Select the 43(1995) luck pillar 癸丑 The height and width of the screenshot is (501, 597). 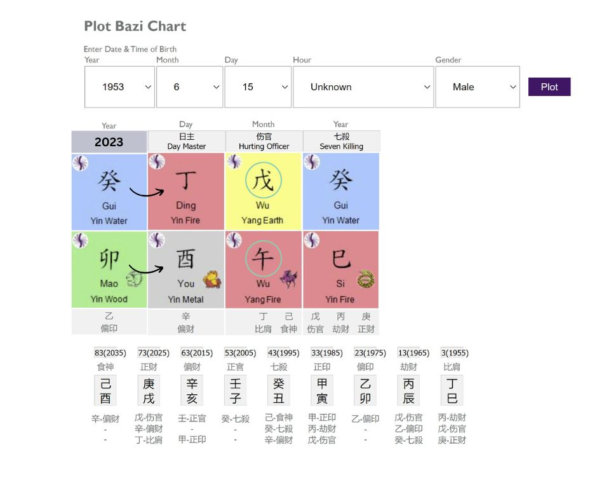tap(278, 390)
